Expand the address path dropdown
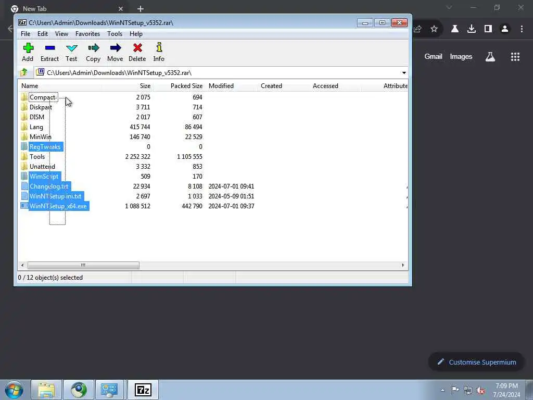Viewport: 533px width, 400px height. coord(404,73)
